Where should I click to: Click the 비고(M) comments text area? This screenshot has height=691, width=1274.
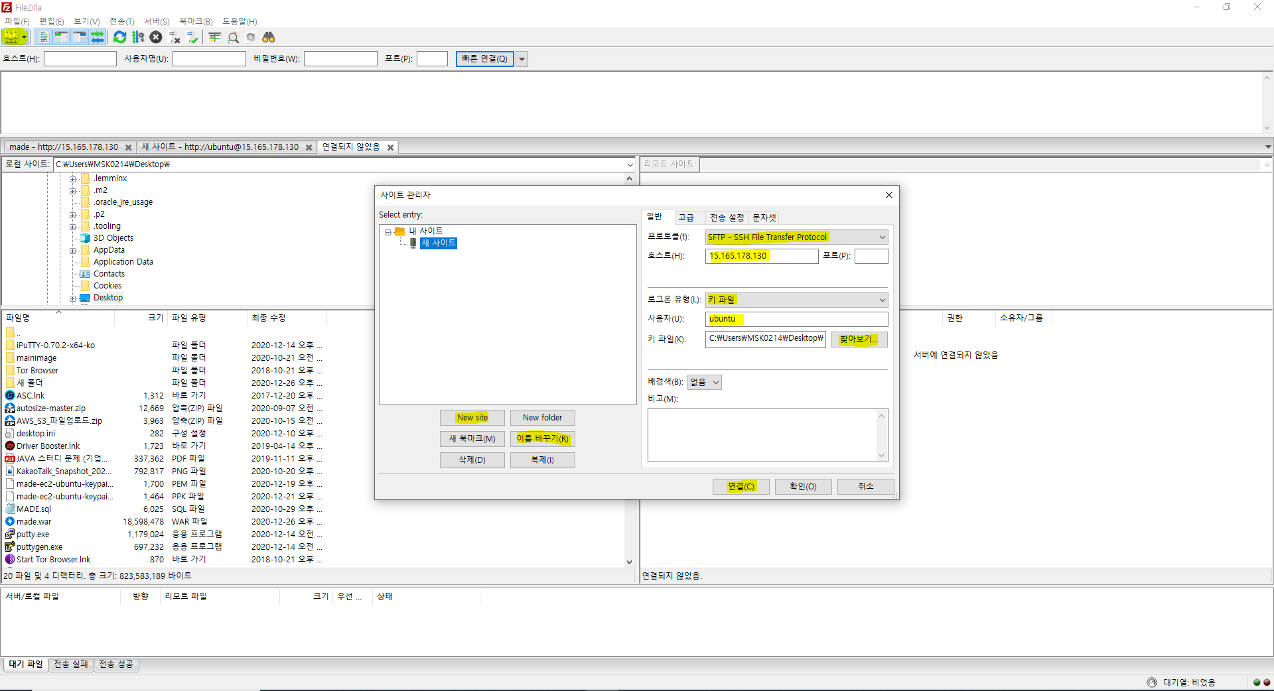(x=762, y=435)
